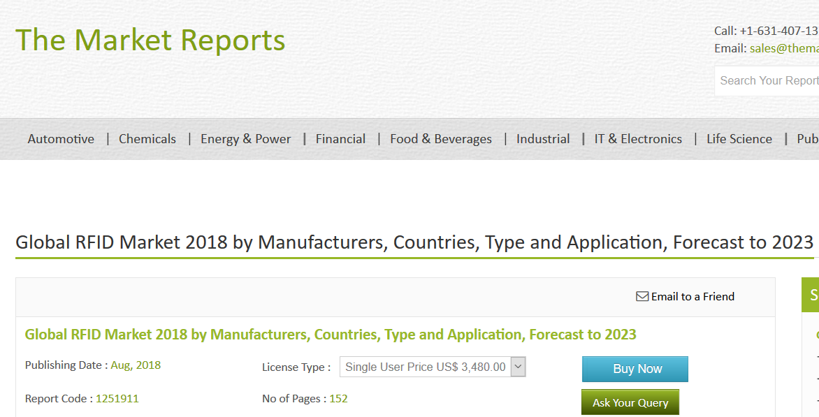This screenshot has width=819, height=417.
Task: Open IT & Electronics category
Action: click(x=638, y=139)
